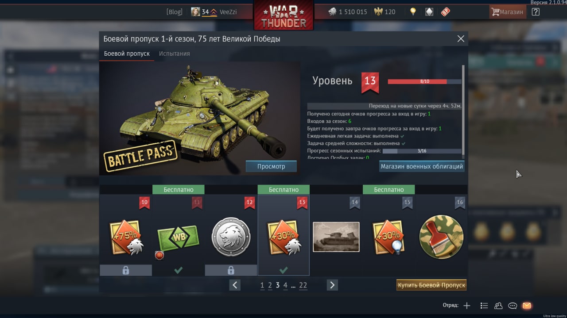Open the chat bubble icon
The image size is (567, 318).
pos(513,306)
